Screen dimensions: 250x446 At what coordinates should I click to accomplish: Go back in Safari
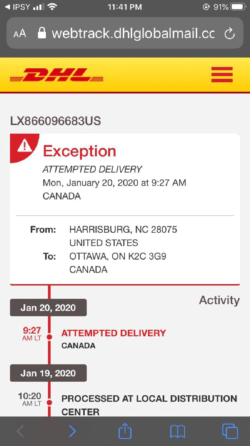point(20,431)
